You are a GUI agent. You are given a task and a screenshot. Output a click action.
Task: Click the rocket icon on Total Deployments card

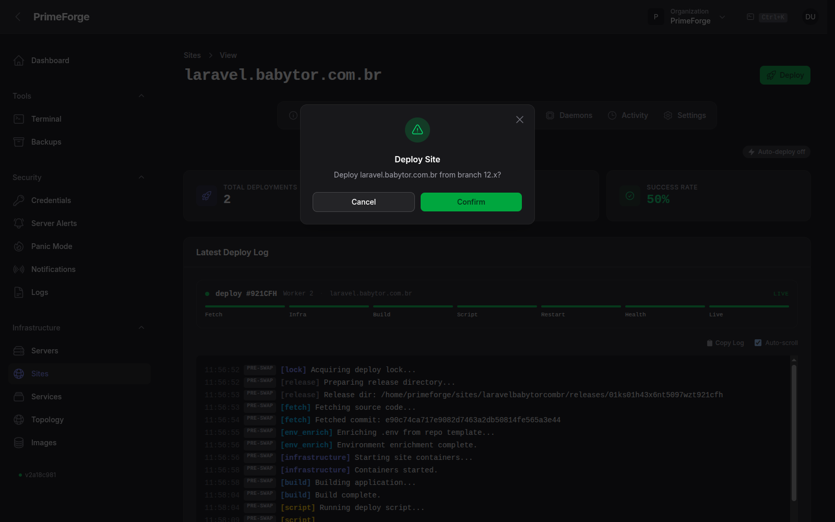coord(207,196)
